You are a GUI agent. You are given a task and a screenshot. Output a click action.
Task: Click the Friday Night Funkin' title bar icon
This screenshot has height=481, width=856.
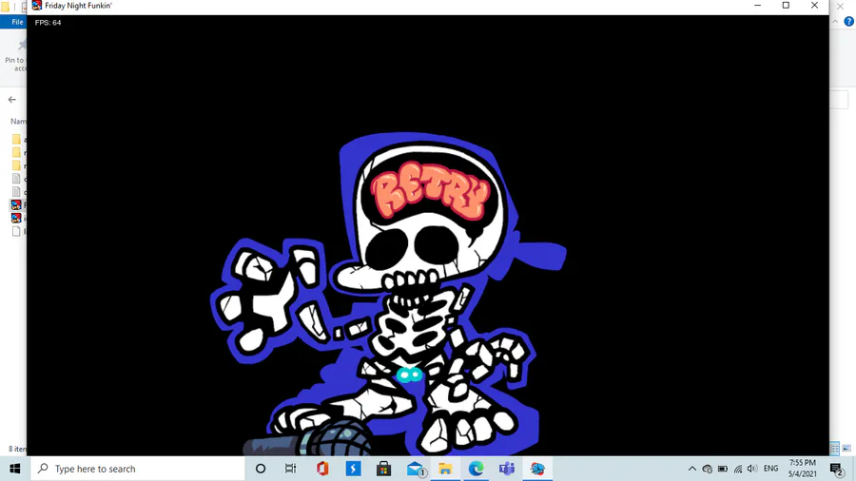point(36,6)
